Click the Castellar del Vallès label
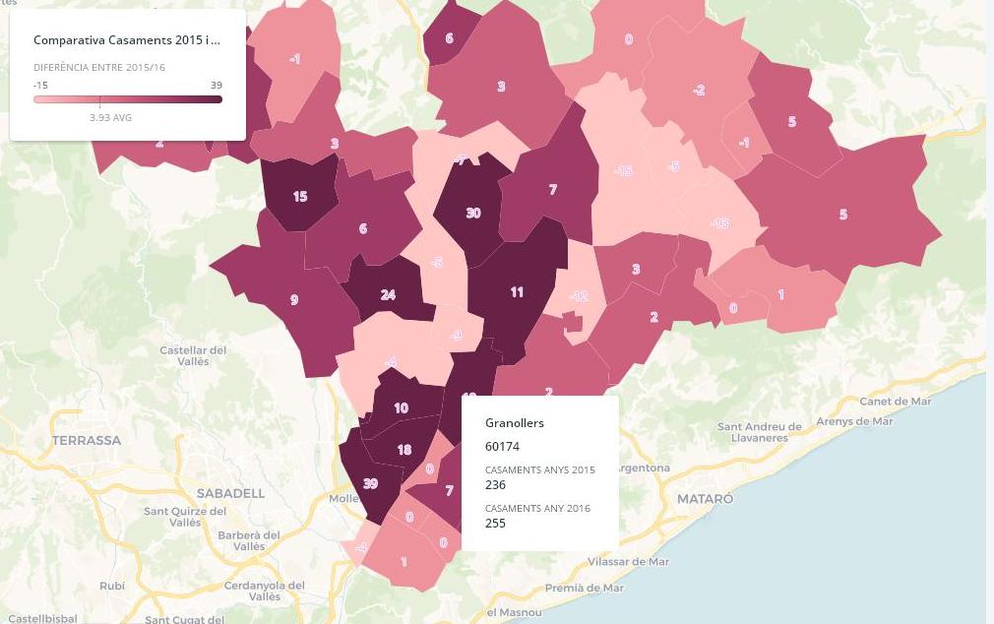This screenshot has width=994, height=624. [x=193, y=355]
